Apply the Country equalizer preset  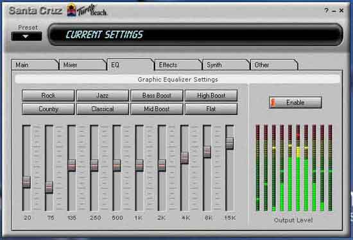[x=48, y=109]
